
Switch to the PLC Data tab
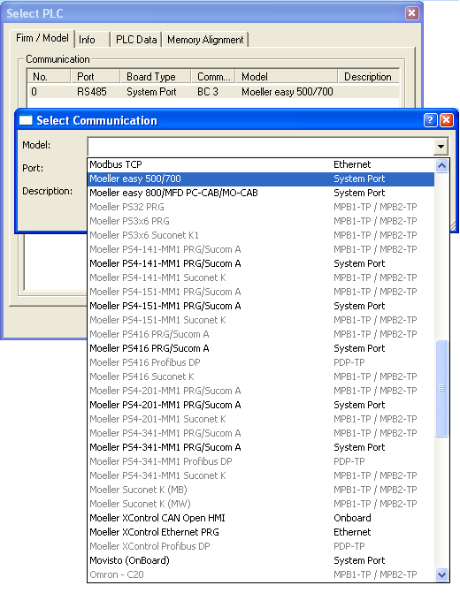point(136,40)
